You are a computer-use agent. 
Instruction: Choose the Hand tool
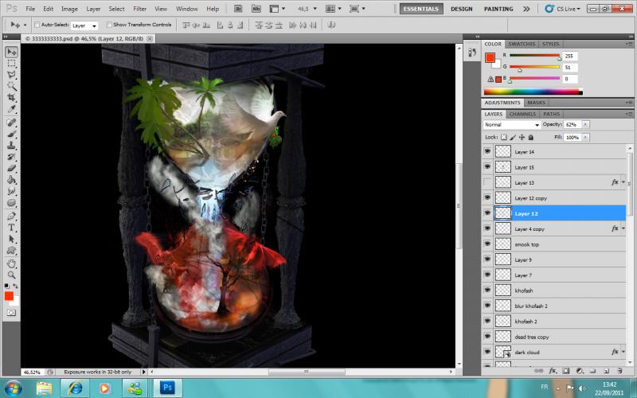(x=12, y=263)
